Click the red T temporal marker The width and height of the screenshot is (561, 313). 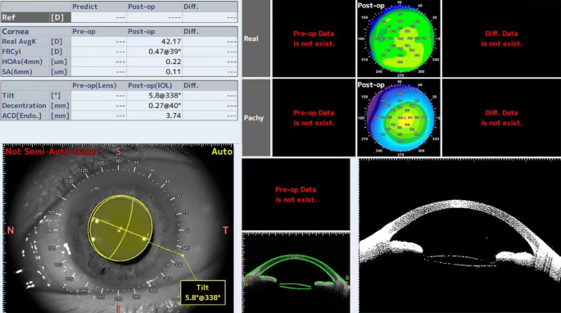(x=225, y=230)
